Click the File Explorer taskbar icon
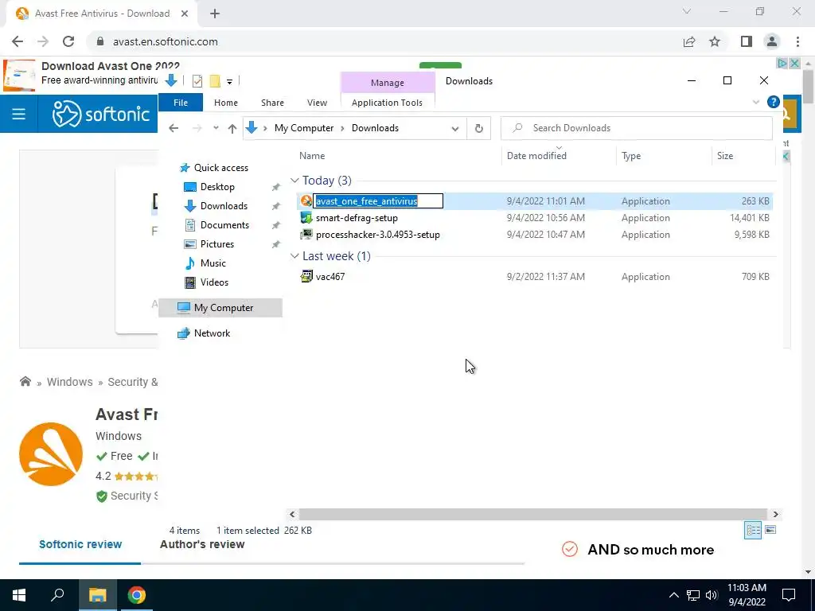 pyautogui.click(x=97, y=595)
